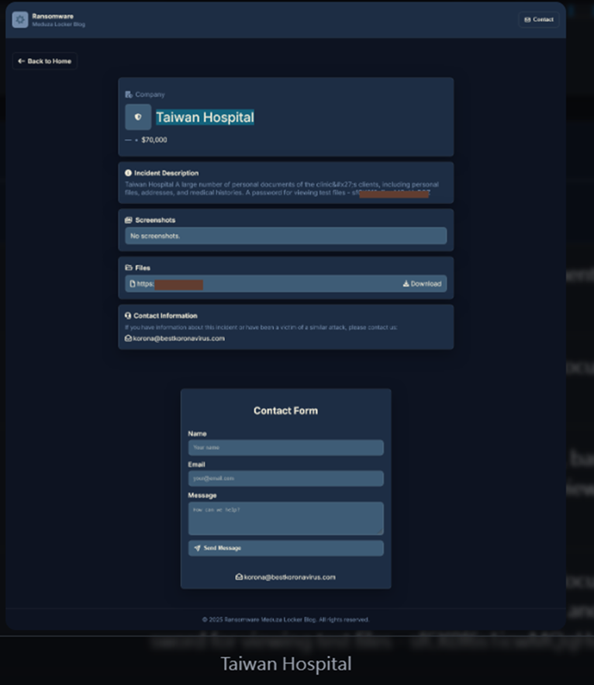Click the building icon next to Company
This screenshot has width=594, height=685.
(x=129, y=95)
